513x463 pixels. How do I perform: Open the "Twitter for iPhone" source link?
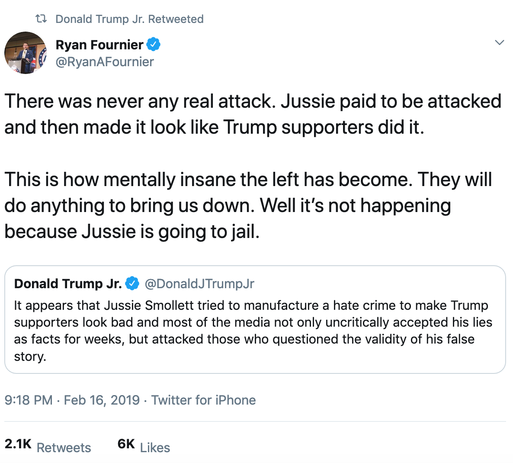pyautogui.click(x=203, y=400)
